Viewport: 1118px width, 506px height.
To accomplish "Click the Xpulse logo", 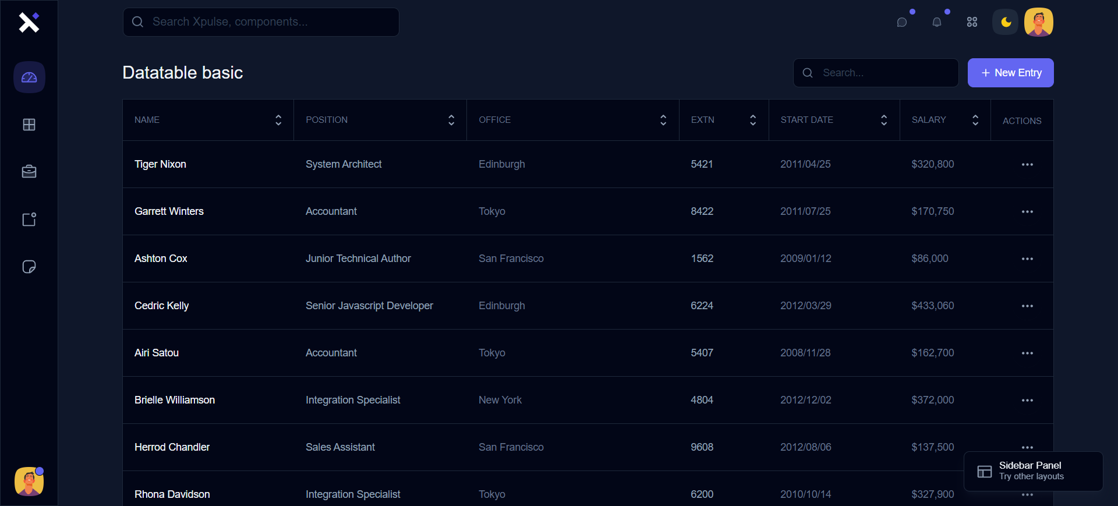I will pyautogui.click(x=29, y=22).
